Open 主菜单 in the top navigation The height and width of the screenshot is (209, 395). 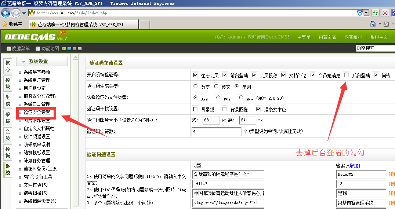click(x=304, y=37)
